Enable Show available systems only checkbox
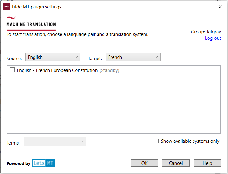 156,141
